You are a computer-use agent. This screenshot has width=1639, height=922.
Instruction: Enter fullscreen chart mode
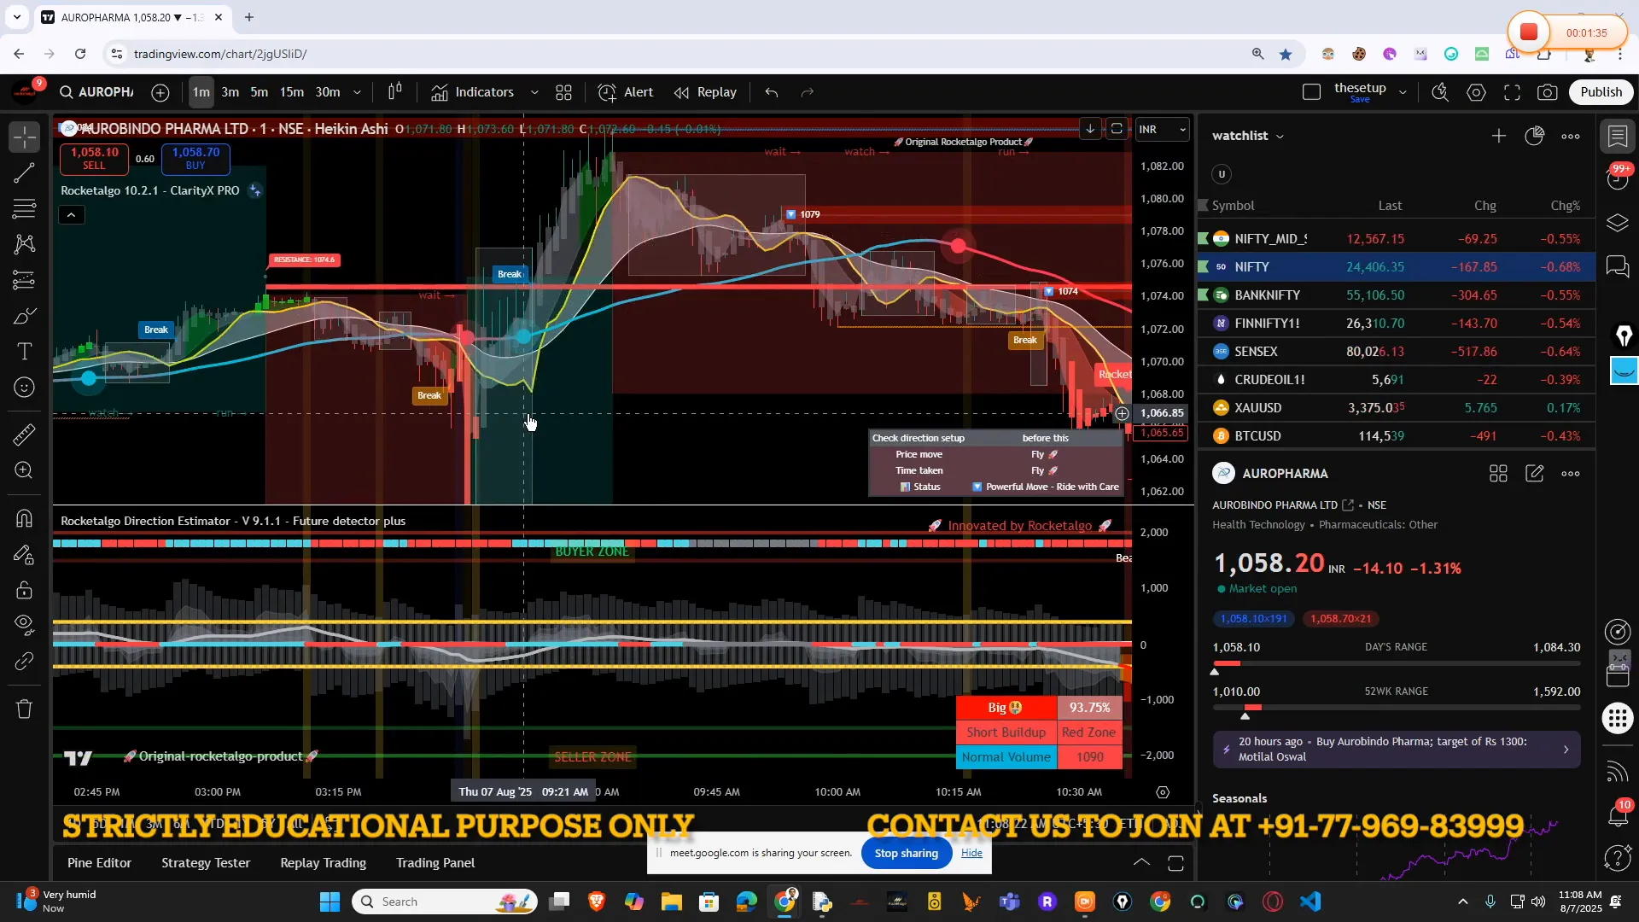coord(1512,92)
